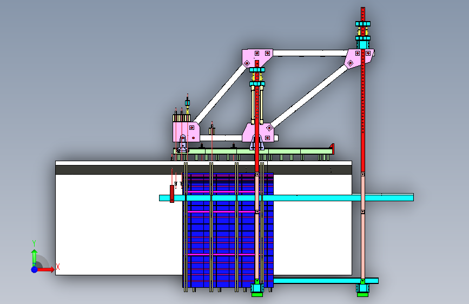
Task: Select the long cyan horizontal beam crossing the slab
Action: [286, 197]
